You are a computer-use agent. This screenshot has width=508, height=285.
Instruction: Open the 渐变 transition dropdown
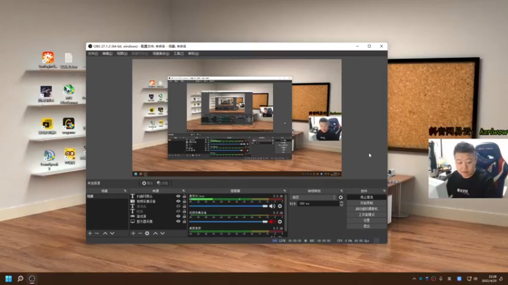click(x=314, y=198)
